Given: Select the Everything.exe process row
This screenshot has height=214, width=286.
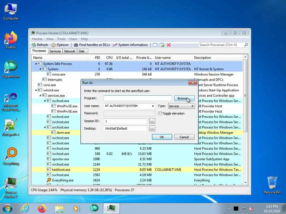Looking at the screenshot, I should [x=137, y=180].
